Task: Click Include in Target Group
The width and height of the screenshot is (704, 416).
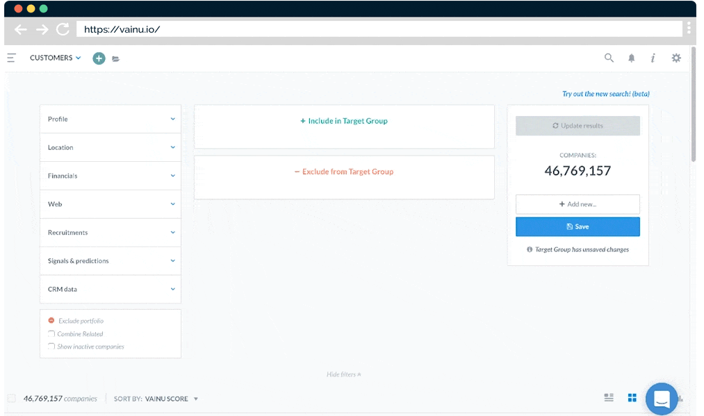Action: (x=344, y=121)
